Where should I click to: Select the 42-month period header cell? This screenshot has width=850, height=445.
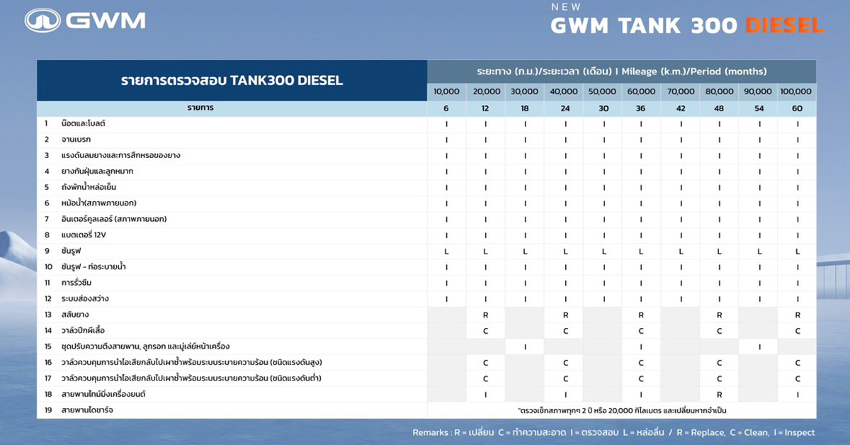coord(680,108)
